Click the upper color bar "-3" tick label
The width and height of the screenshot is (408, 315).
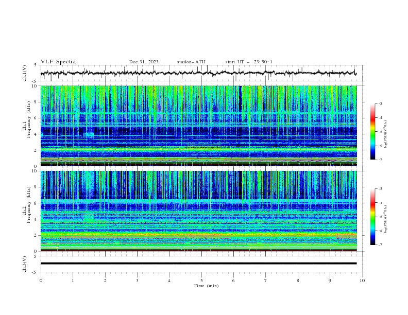380,103
